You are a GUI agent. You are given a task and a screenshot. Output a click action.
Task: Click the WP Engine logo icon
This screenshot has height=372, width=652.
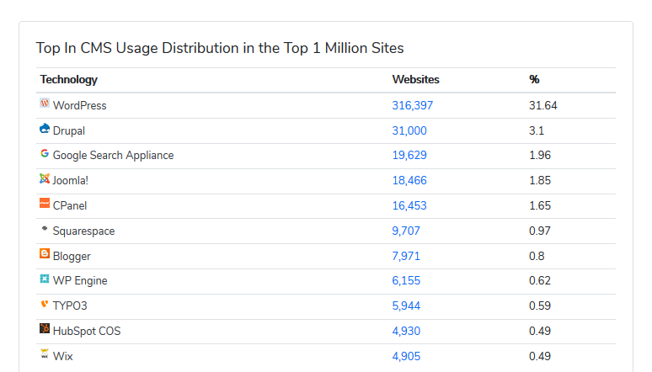(x=45, y=279)
